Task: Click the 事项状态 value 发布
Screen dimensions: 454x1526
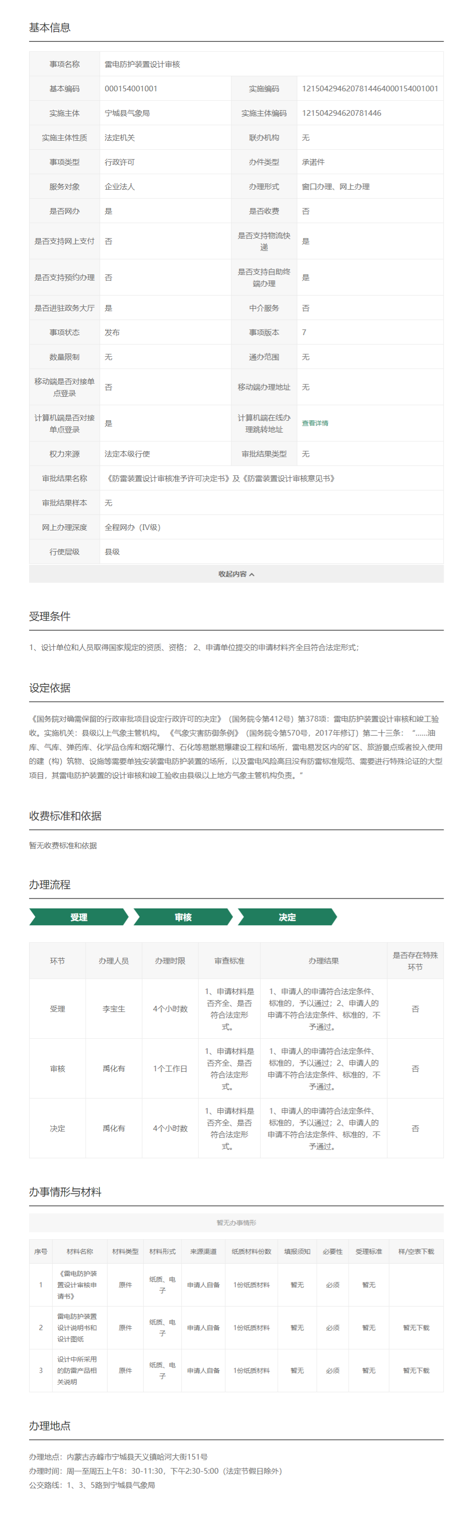Action: click(112, 332)
